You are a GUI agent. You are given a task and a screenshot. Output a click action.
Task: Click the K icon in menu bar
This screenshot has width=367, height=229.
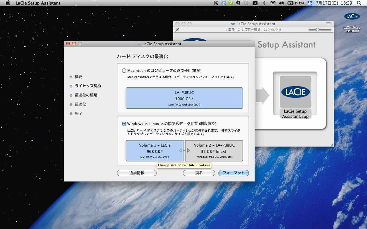pyautogui.click(x=216, y=3)
